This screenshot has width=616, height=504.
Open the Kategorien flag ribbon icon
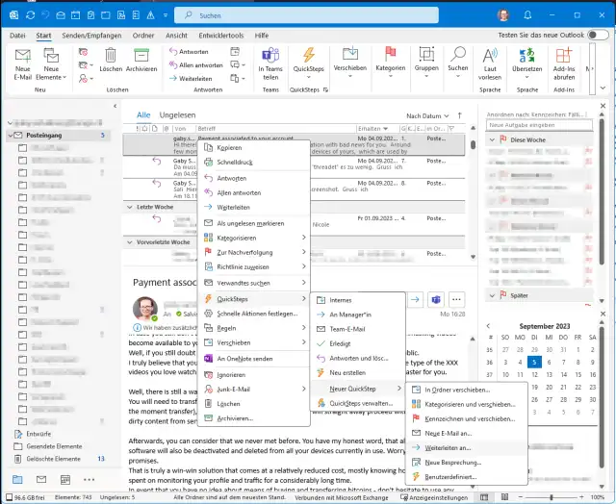390,54
